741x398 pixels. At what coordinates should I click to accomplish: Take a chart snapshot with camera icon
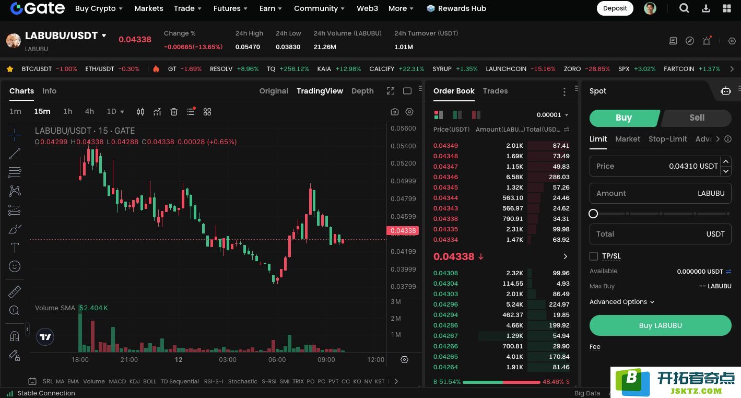click(x=395, y=112)
